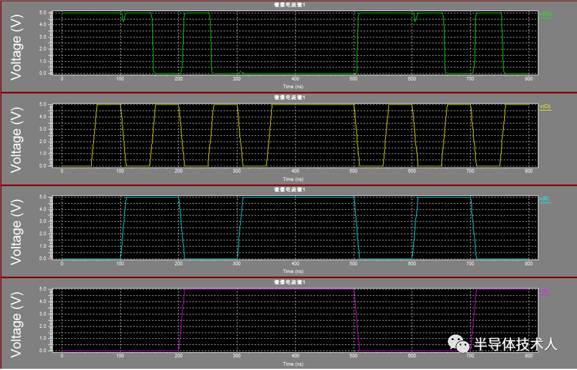Click Time (ns) label under v(Co) plot
This screenshot has height=370, width=577.
pos(293,87)
